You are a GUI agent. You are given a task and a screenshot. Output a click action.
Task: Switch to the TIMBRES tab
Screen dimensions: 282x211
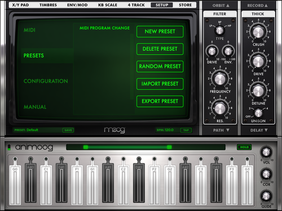pos(48,5)
